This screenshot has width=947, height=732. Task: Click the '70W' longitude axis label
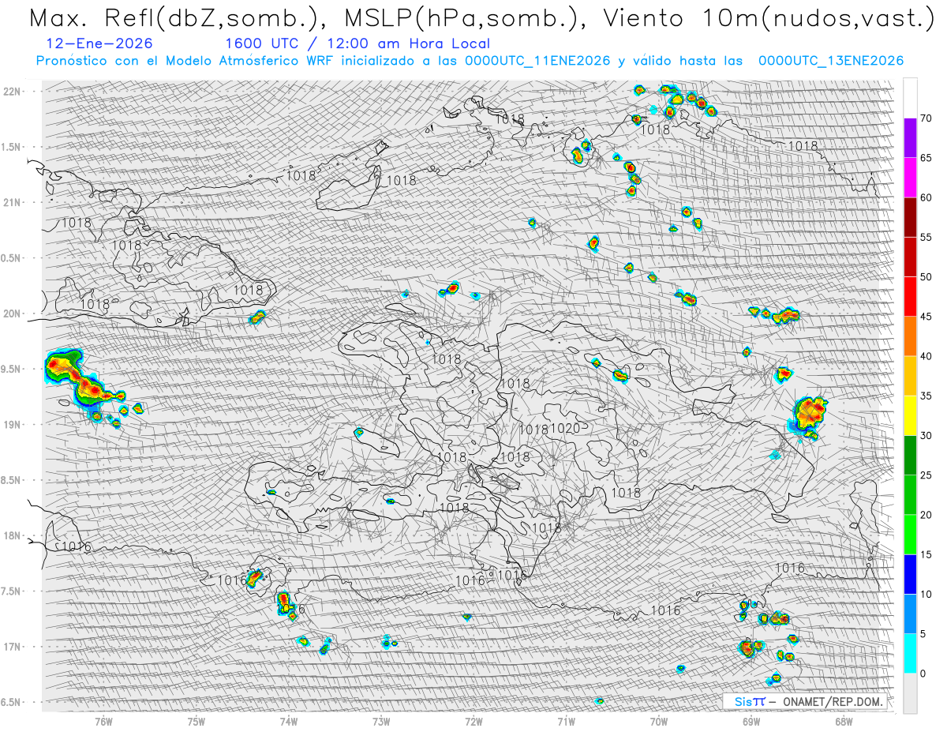pyautogui.click(x=659, y=722)
